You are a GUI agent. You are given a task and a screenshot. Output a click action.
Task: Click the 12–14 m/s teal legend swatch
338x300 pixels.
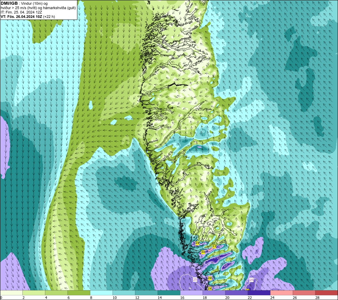[146, 293]
